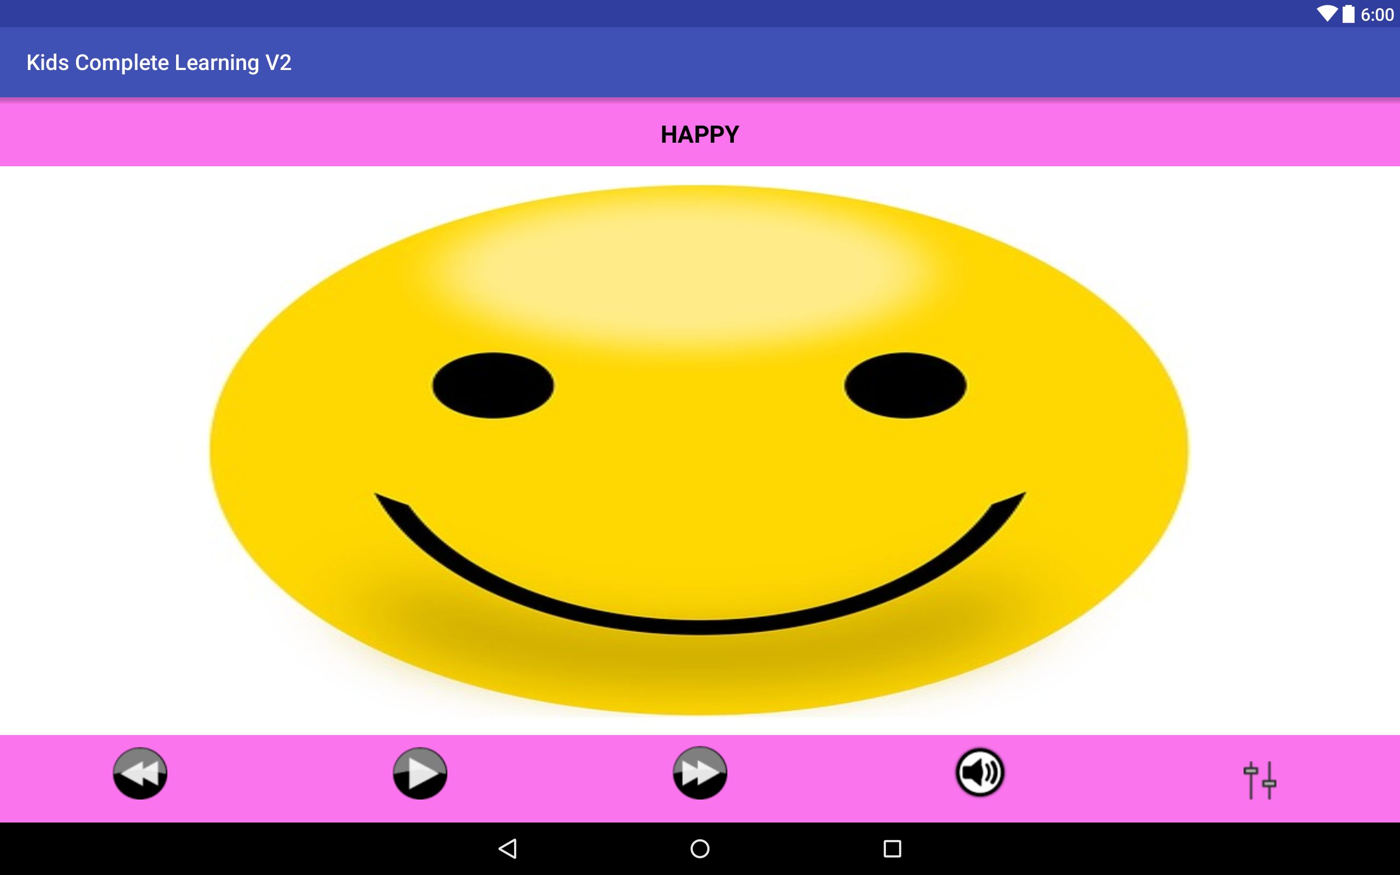Tap the HAPPY label text

[x=700, y=135]
